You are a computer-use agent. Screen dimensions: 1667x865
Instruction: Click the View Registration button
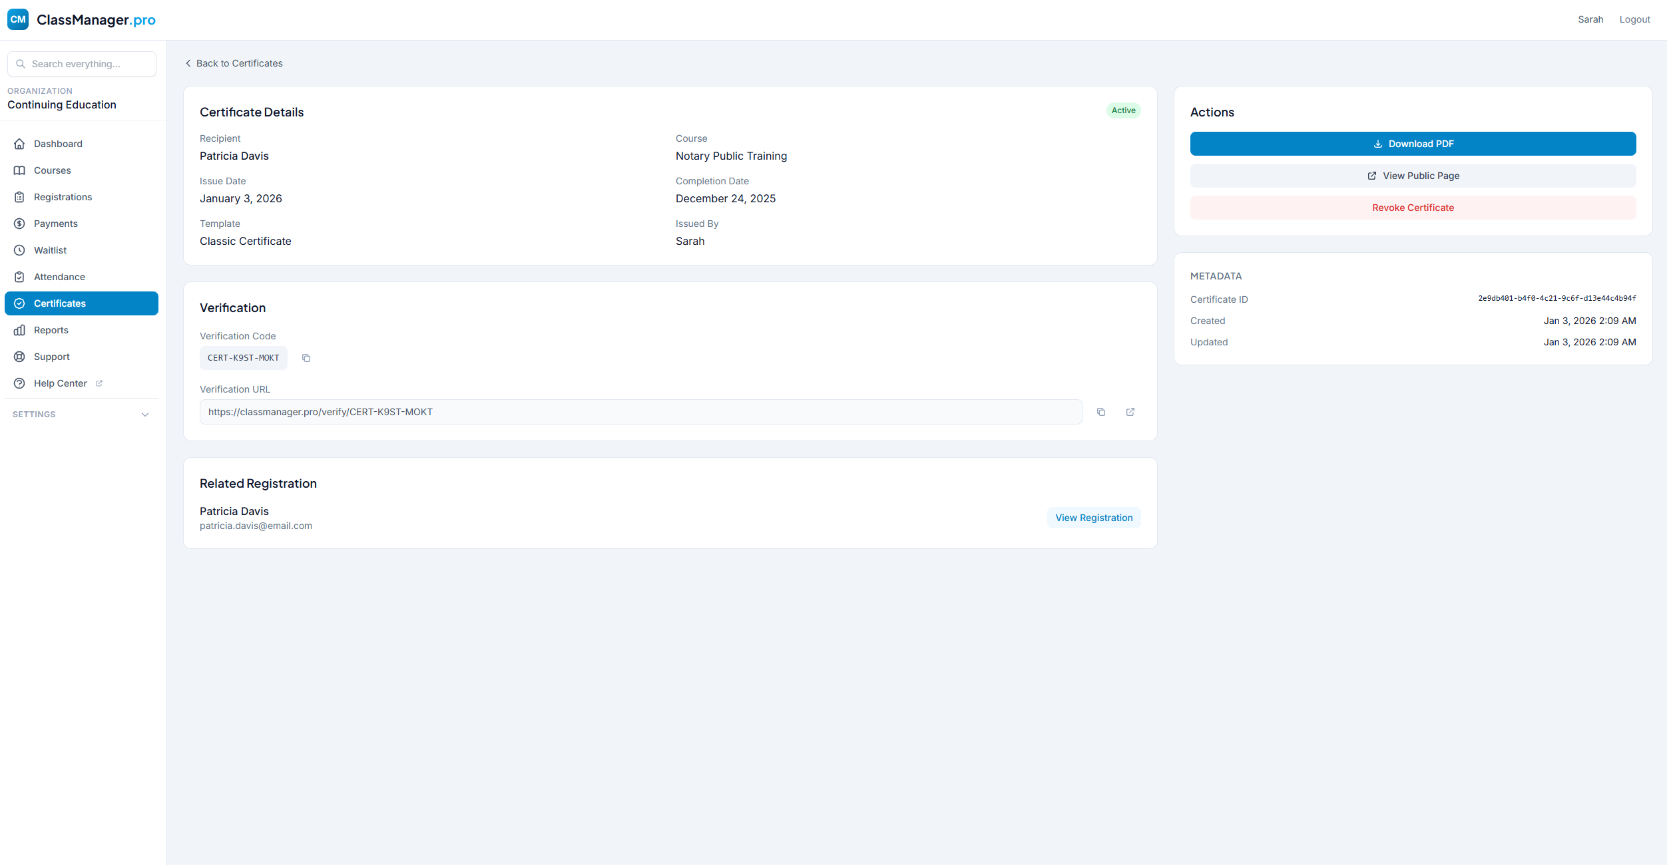1093,518
